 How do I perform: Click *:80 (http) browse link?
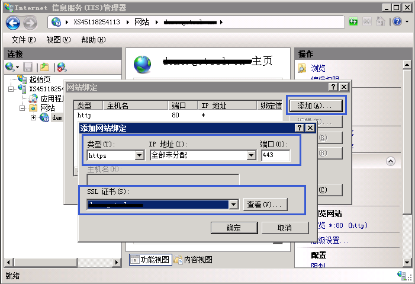[348, 225]
